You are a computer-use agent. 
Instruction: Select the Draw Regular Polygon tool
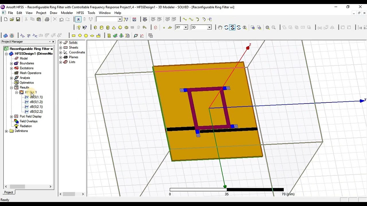(86, 36)
